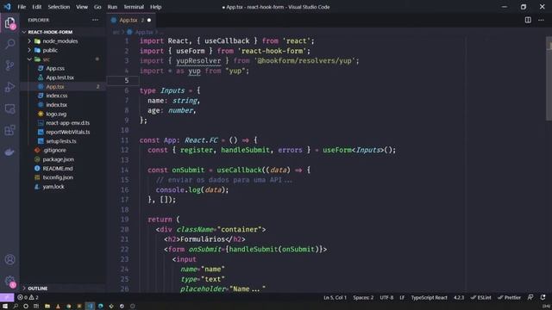Click the Ln 5, Col 1 status entry
The height and width of the screenshot is (310, 552).
pyautogui.click(x=335, y=297)
